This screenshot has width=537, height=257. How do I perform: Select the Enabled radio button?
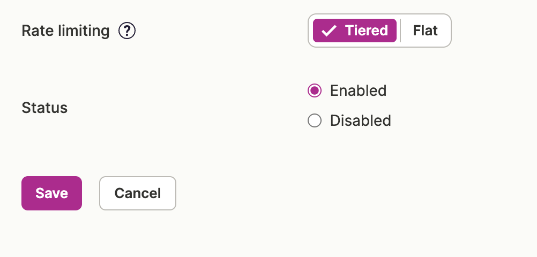(315, 90)
